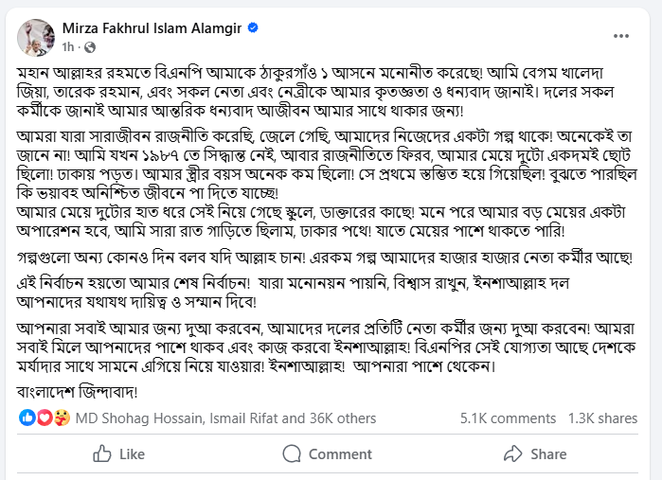
Task: Click the 1h post timestamp
Action: [x=68, y=46]
